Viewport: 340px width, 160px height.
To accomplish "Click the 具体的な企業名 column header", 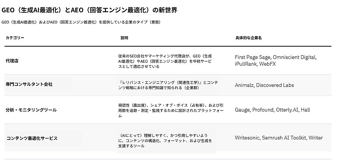I will pos(248,38).
